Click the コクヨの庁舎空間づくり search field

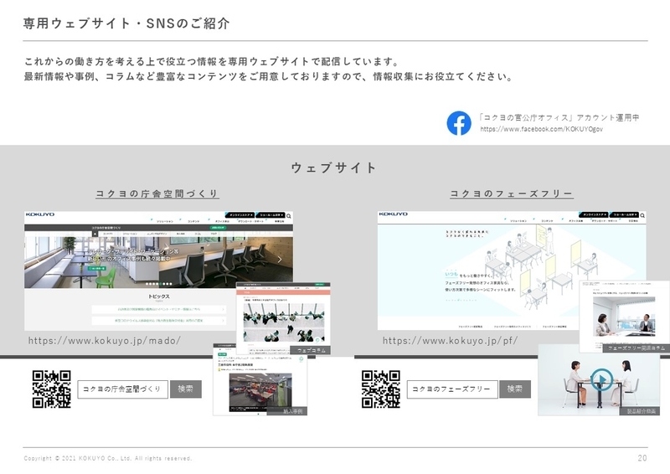[122, 389]
